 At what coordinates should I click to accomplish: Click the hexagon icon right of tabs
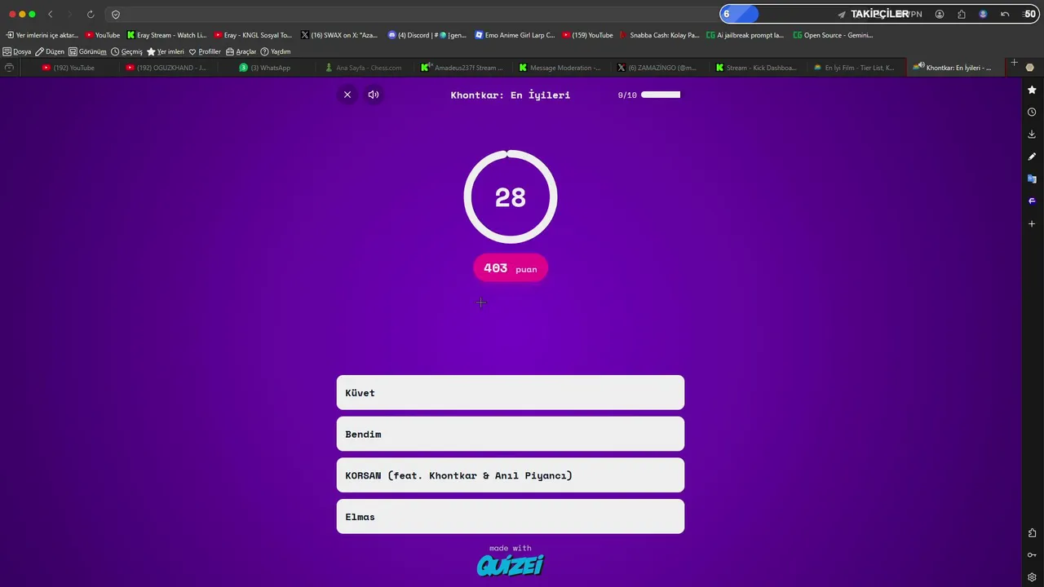(1030, 68)
